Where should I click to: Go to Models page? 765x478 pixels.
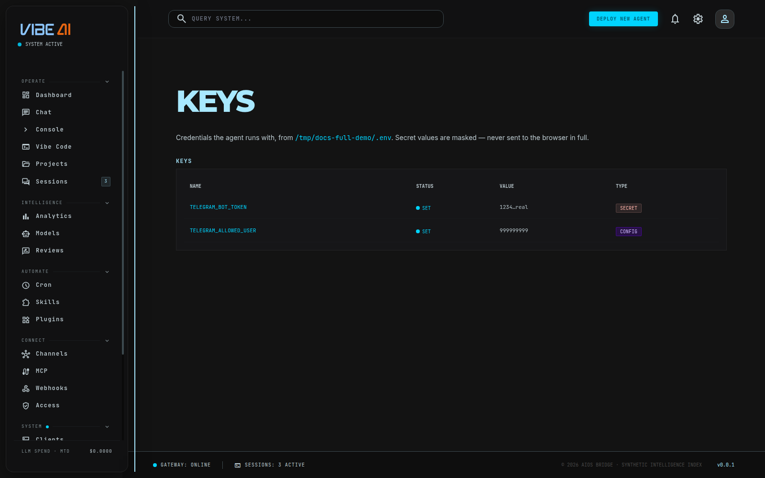66,233
